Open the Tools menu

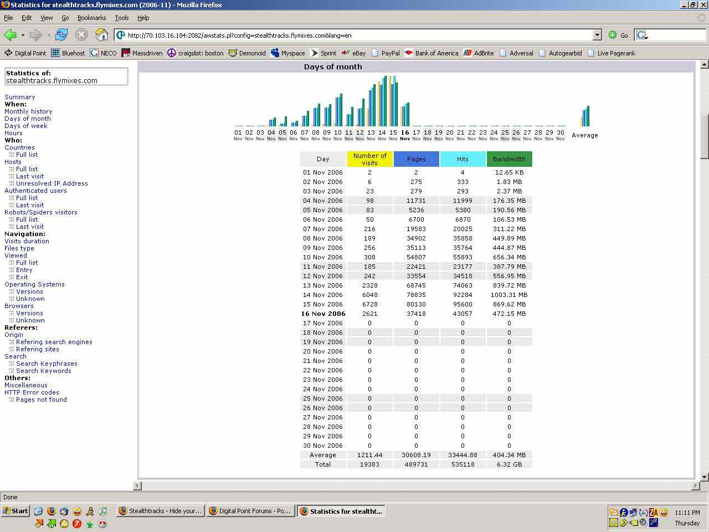[x=121, y=18]
